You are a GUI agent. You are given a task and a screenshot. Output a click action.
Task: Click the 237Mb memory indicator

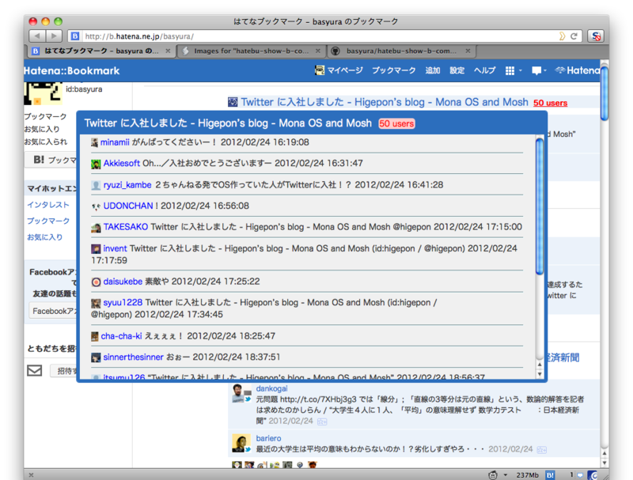click(x=527, y=475)
